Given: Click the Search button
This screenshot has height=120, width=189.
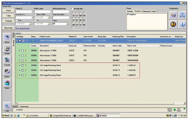Looking at the screenshot, I should coord(8,10).
